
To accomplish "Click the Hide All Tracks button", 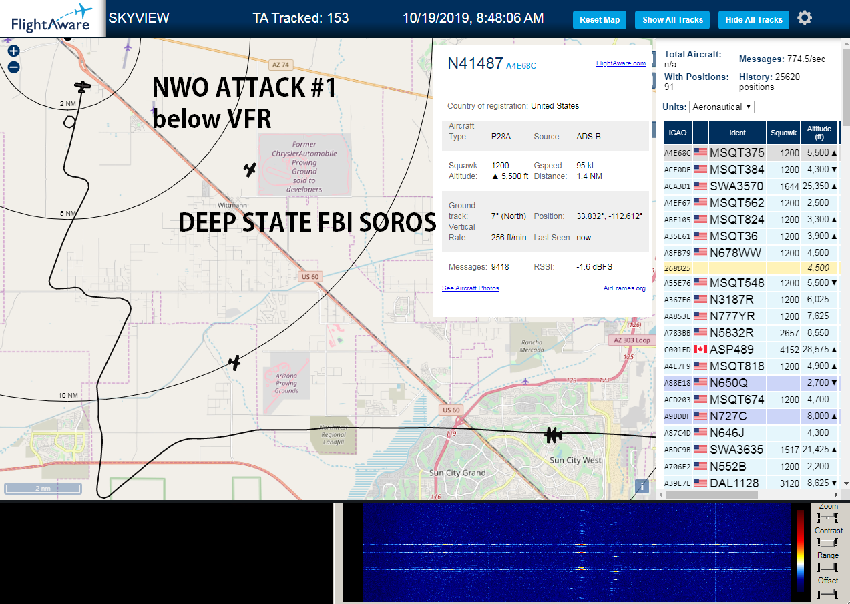I will coord(754,20).
